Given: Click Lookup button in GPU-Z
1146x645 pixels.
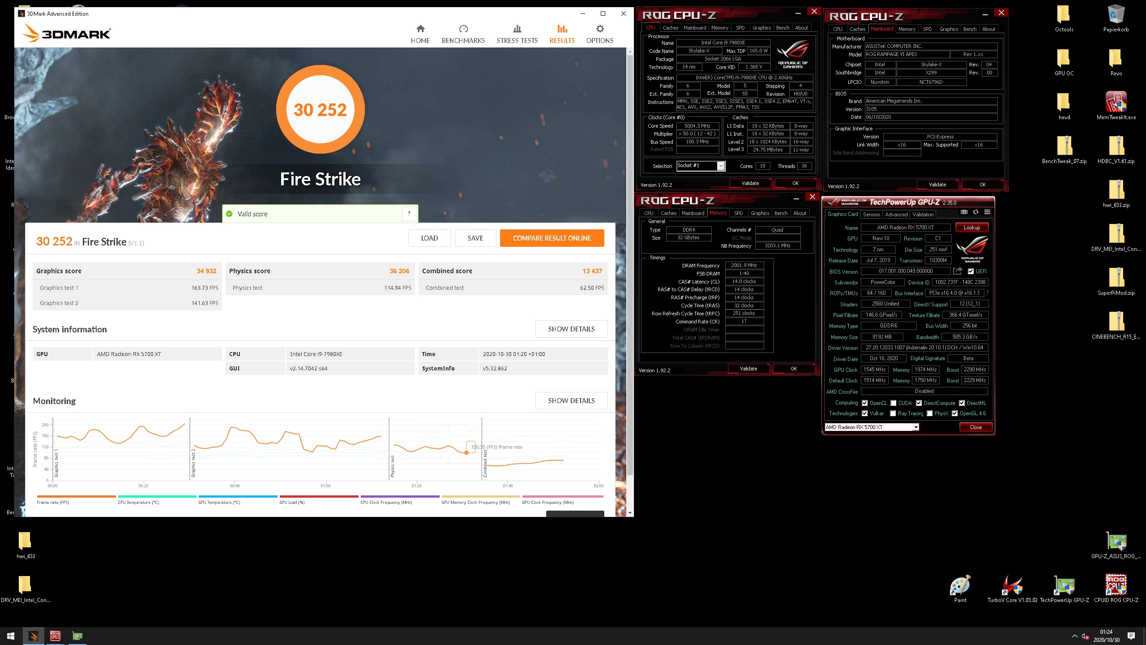Looking at the screenshot, I should 972,228.
